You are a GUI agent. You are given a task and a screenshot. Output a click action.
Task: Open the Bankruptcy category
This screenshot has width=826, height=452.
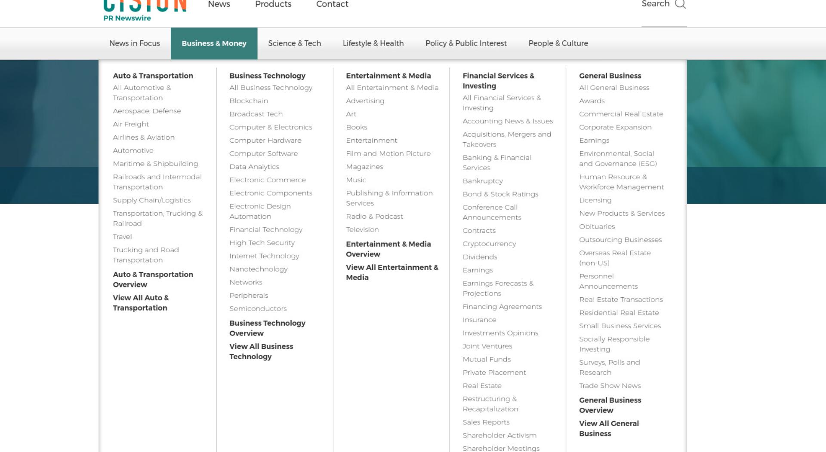coord(483,181)
